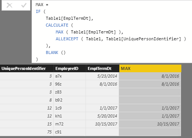192x138 pixels.
Task: Select the MAX cell 10/15/2017 in the m72 row
Action: click(150, 124)
